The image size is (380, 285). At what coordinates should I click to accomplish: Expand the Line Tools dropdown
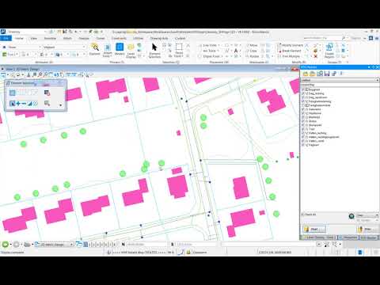[211, 45]
